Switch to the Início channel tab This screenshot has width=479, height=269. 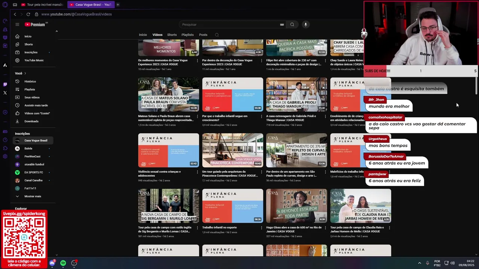tap(143, 35)
